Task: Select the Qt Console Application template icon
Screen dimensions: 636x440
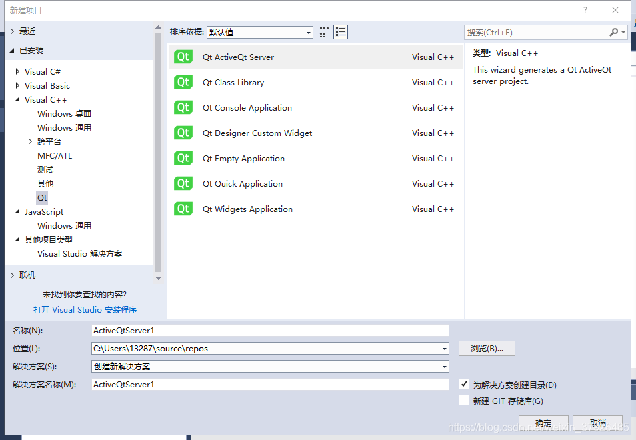Action: [x=183, y=107]
